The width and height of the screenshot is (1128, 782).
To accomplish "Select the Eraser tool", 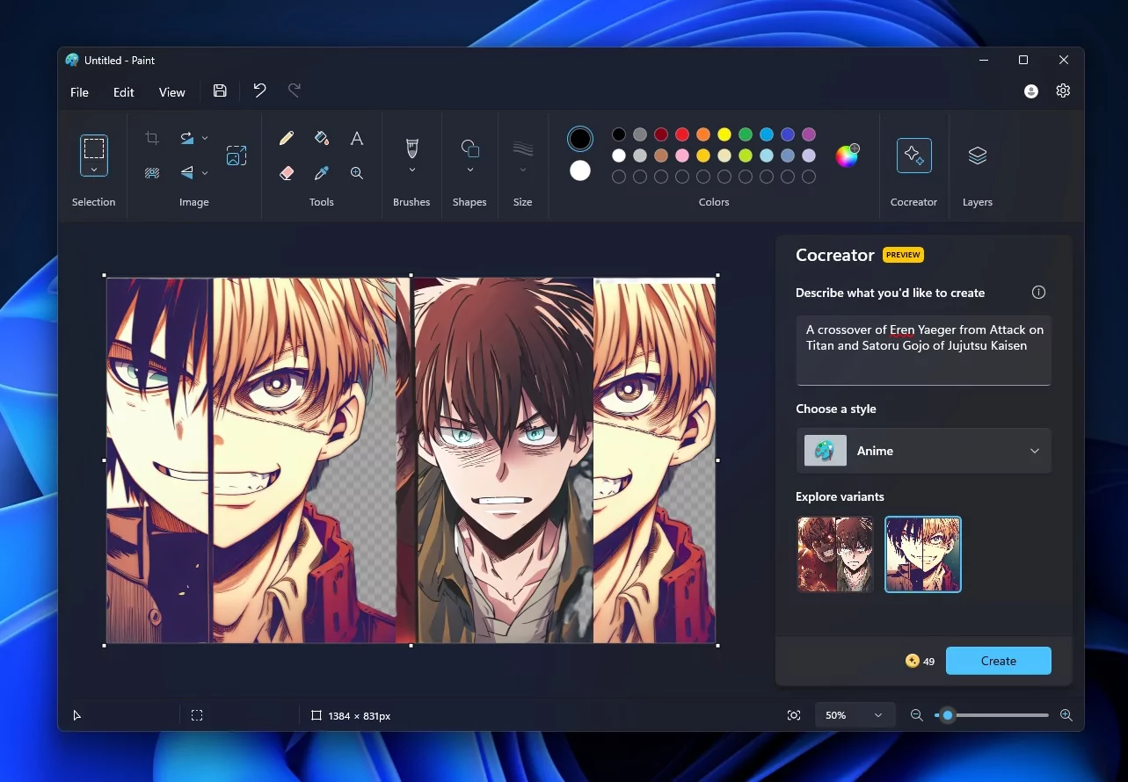I will 286,173.
